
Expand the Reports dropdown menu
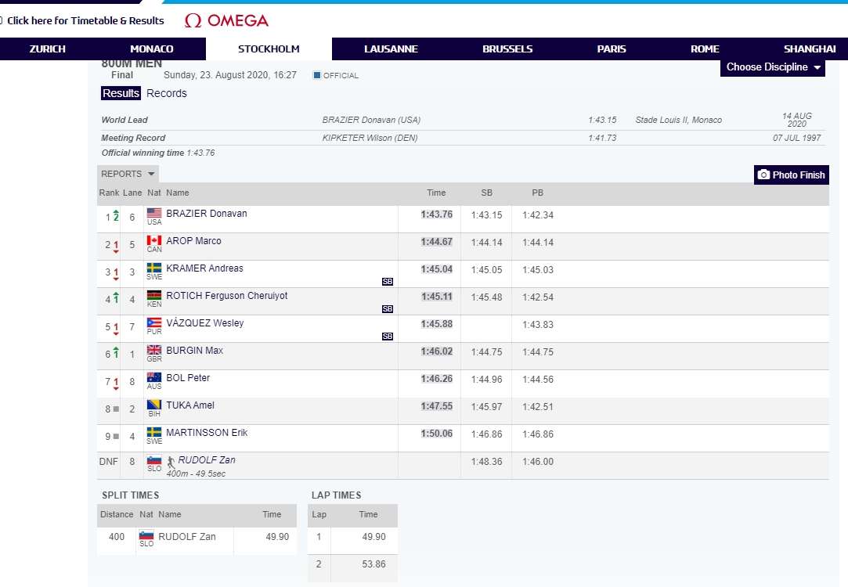[128, 174]
